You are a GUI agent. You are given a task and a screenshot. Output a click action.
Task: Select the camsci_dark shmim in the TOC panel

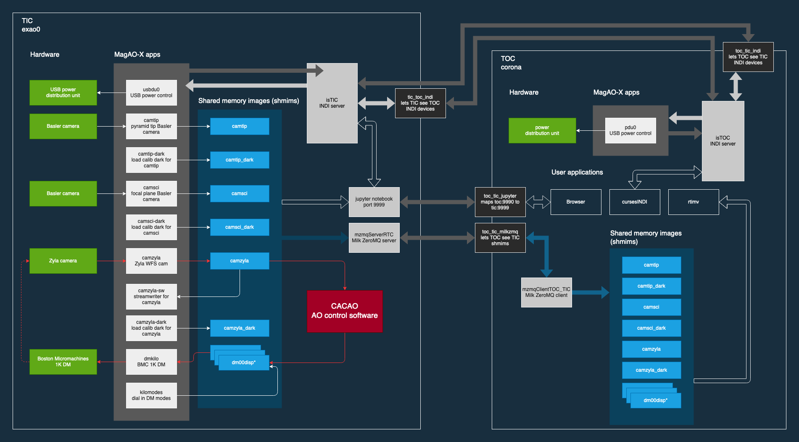click(651, 328)
